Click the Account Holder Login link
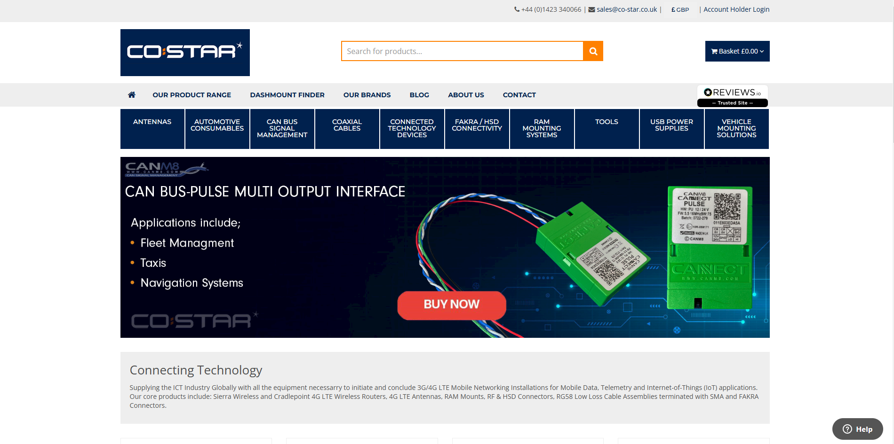The height and width of the screenshot is (444, 894). pos(736,9)
